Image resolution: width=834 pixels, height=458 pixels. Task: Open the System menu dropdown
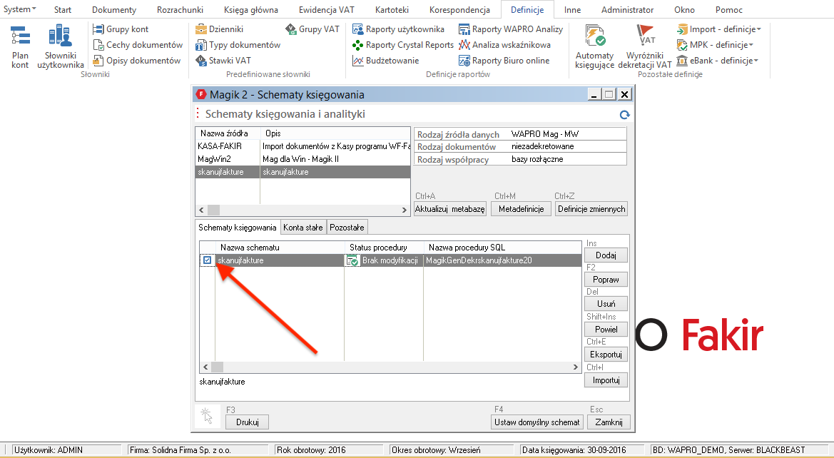coord(20,9)
